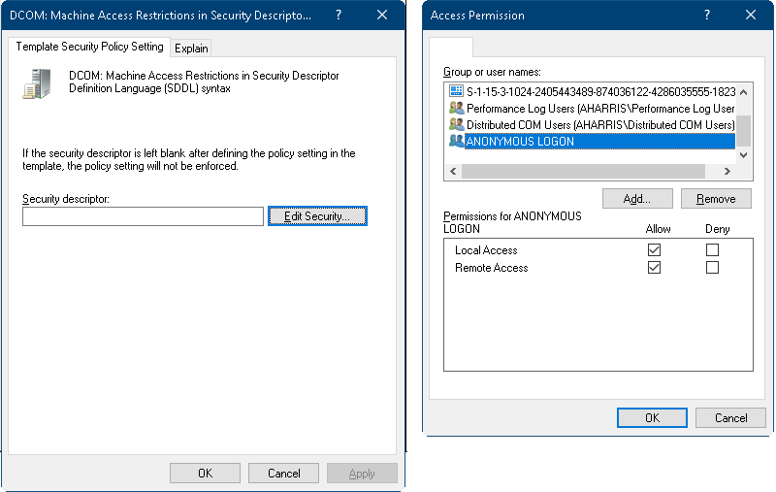Check Deny for Local Access
The width and height of the screenshot is (776, 492).
pos(713,250)
